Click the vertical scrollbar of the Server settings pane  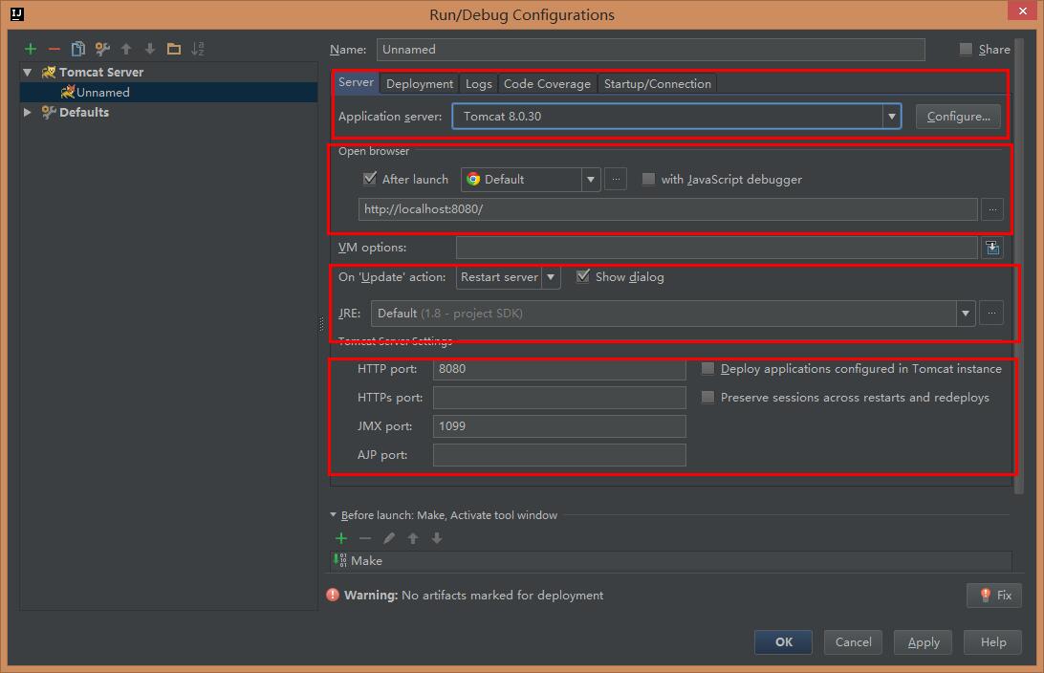(x=1018, y=267)
